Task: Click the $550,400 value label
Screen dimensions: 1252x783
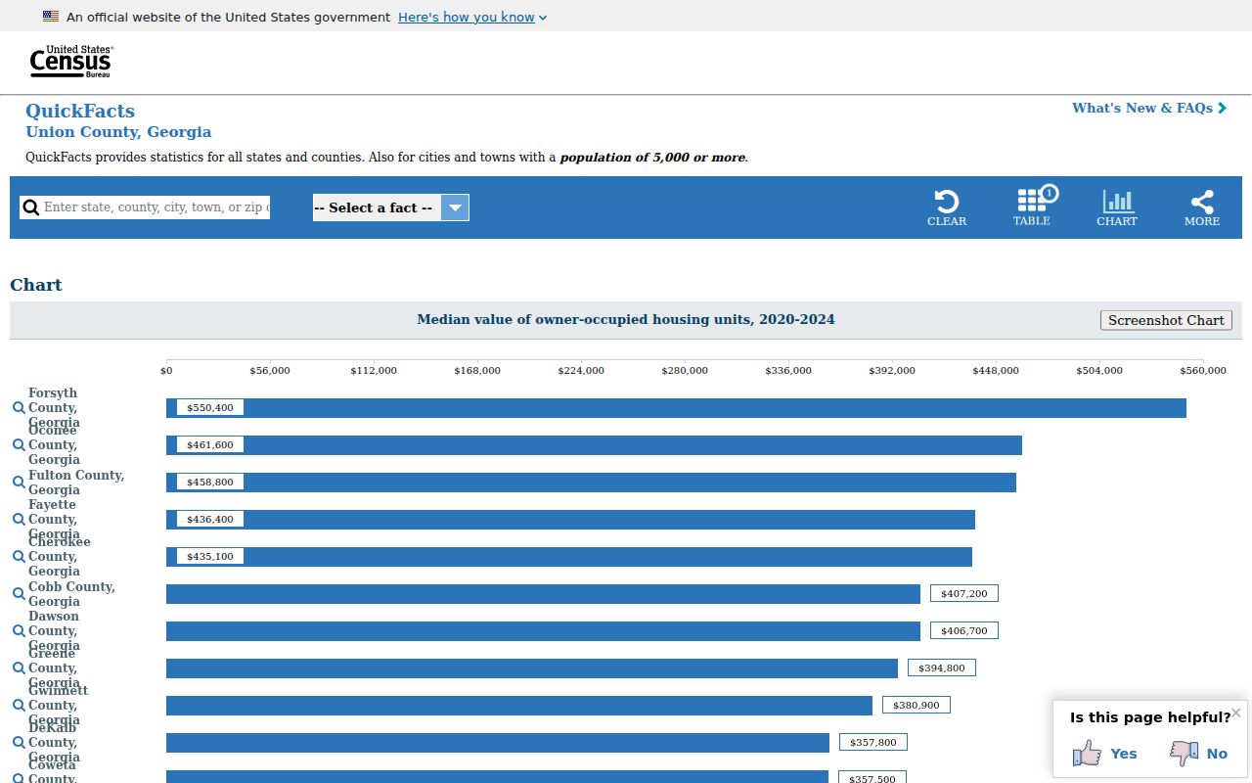Action: [x=210, y=408]
